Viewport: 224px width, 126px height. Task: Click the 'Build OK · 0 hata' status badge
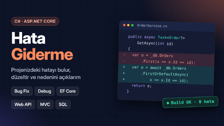(190, 102)
